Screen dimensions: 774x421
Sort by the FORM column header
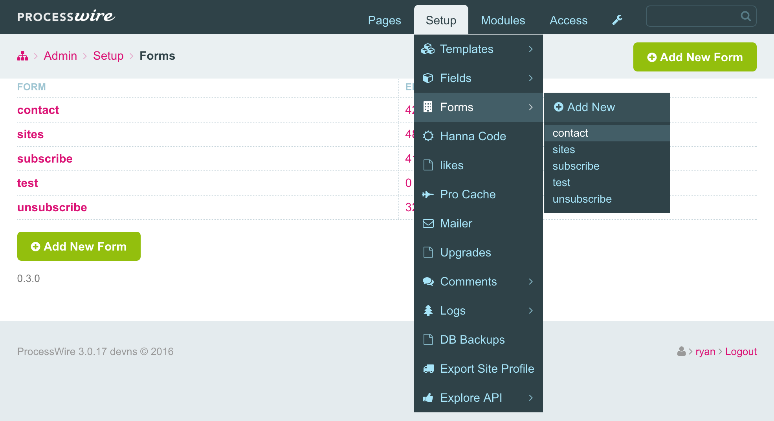point(31,87)
